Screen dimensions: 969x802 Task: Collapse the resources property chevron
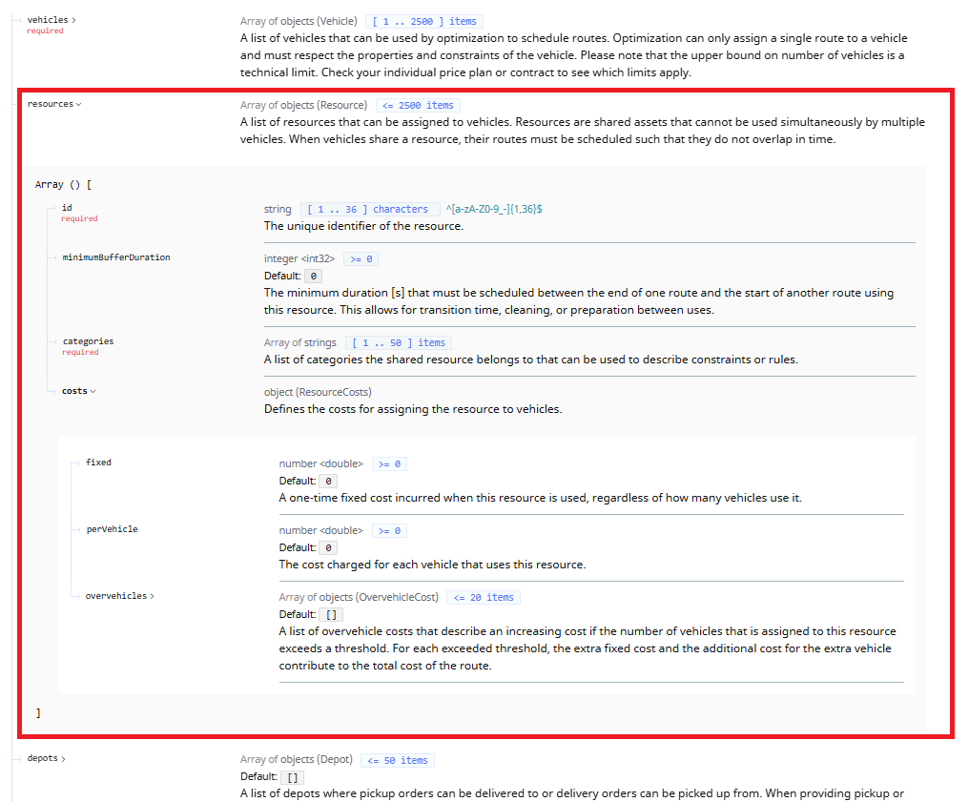(x=78, y=105)
